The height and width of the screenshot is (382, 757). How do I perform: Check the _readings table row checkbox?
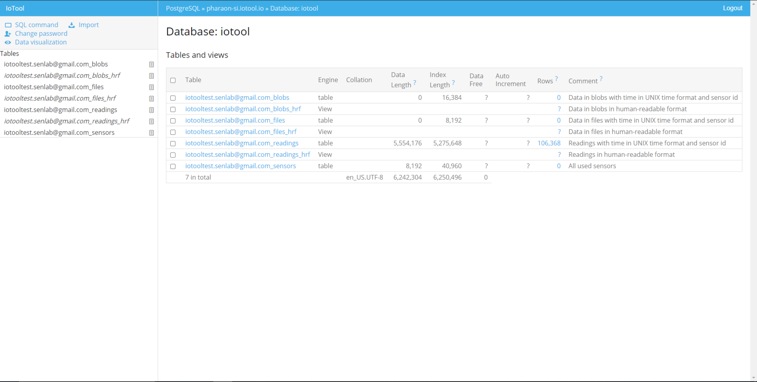(x=173, y=144)
